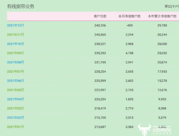Select total customers value 235,353
179x136 pixels.
pyautogui.click(x=100, y=53)
